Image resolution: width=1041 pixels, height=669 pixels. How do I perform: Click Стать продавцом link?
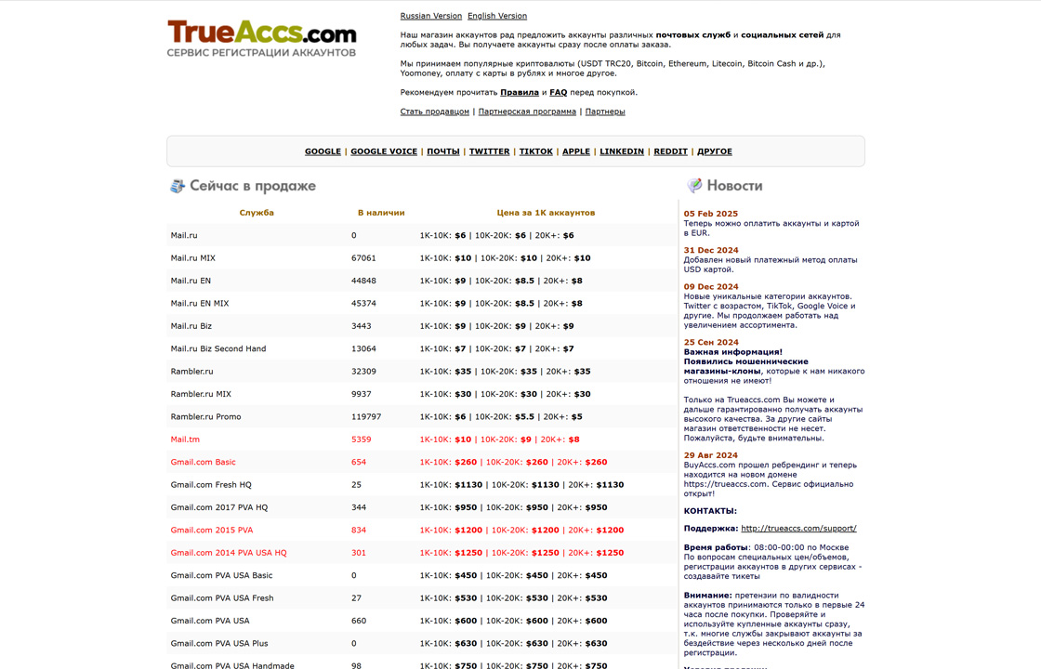[x=435, y=111]
